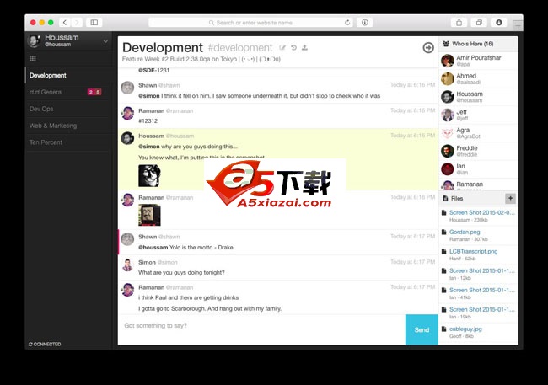Click message text '#12312' by Ramanan
Image resolution: width=548 pixels, height=385 pixels.
click(x=148, y=120)
